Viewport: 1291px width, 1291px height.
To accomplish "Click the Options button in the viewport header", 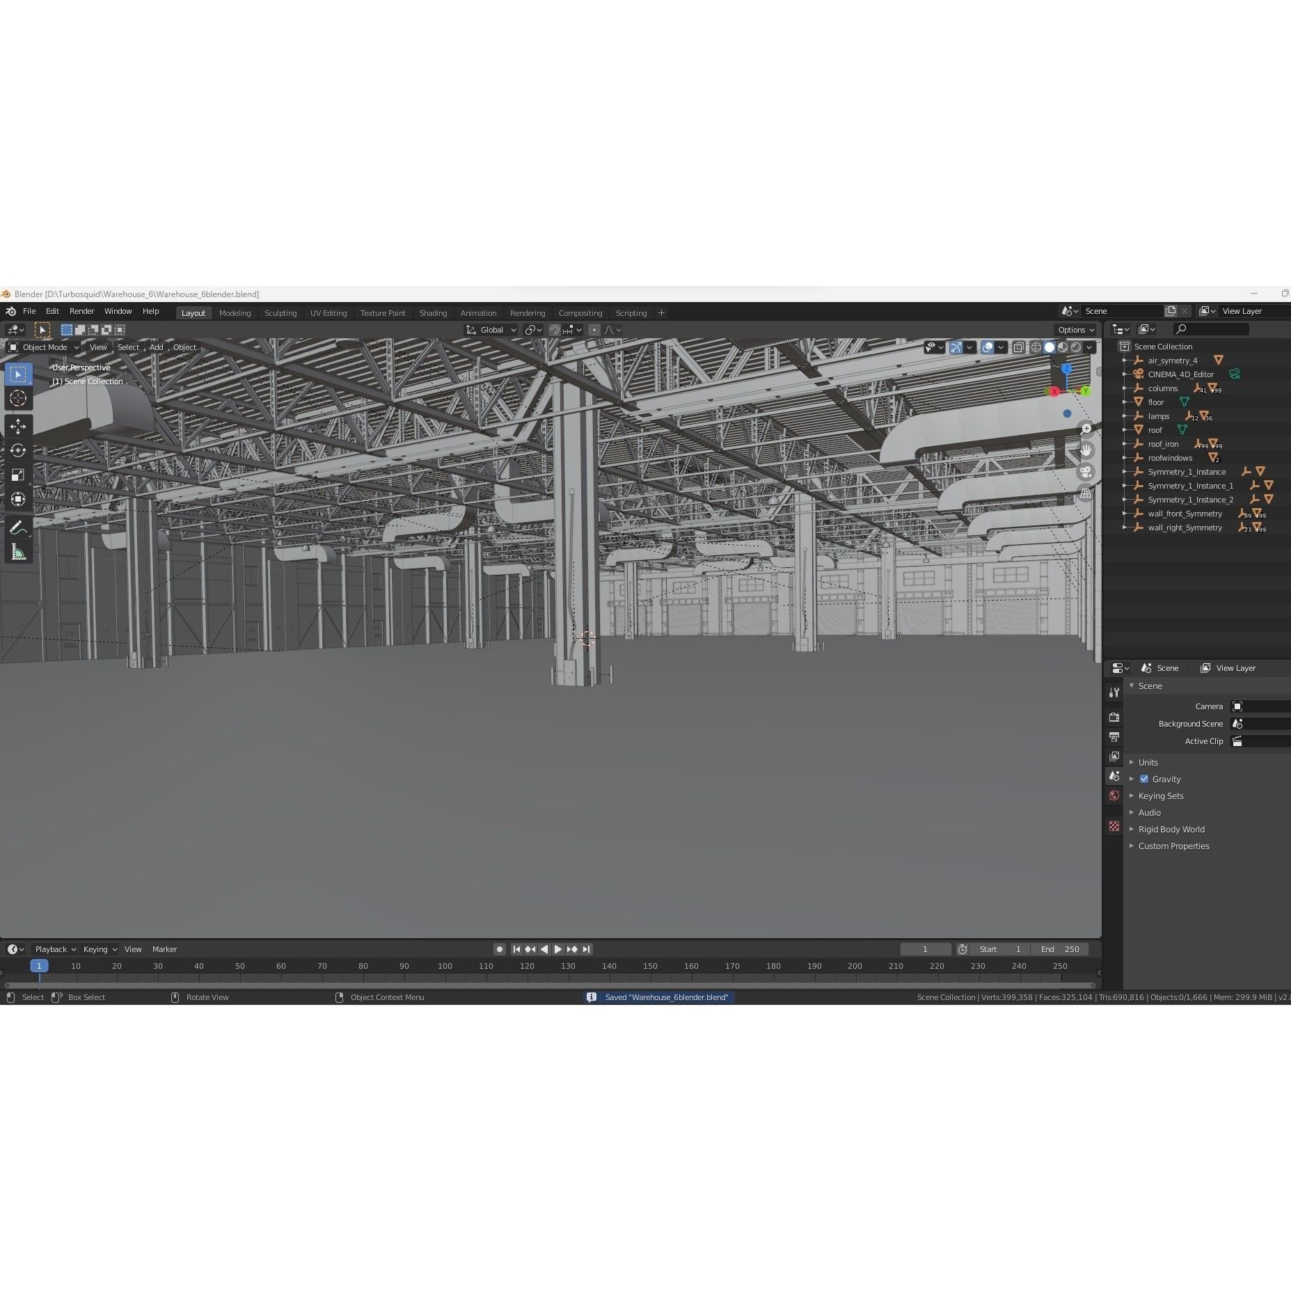I will [x=1072, y=329].
